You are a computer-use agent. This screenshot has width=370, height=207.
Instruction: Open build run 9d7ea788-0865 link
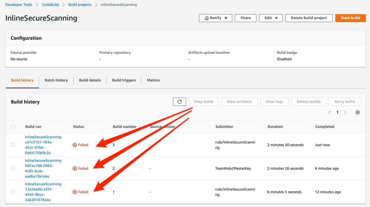43,168
